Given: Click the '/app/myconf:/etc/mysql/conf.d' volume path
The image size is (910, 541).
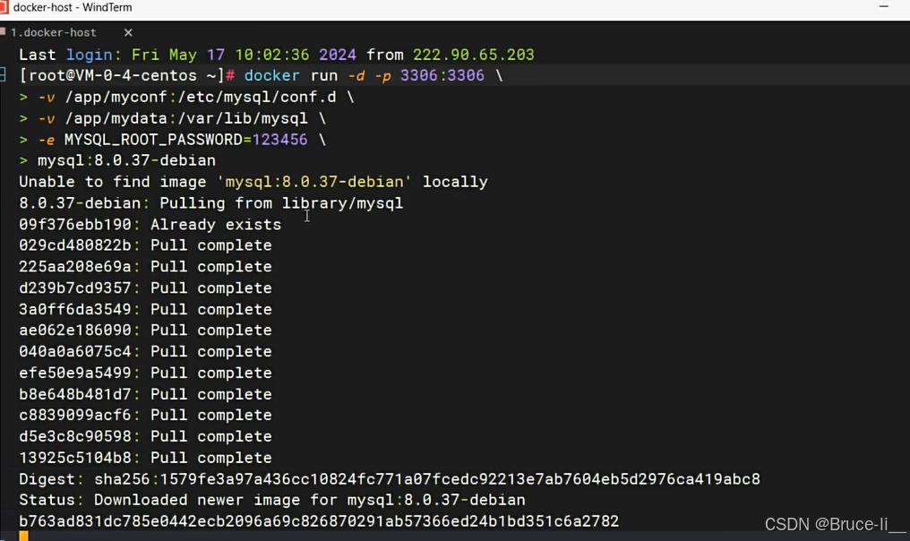Looking at the screenshot, I should coord(201,97).
